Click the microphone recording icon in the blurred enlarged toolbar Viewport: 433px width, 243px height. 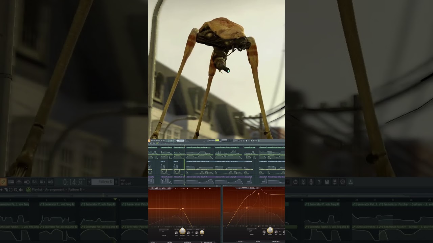pyautogui.click(x=311, y=182)
